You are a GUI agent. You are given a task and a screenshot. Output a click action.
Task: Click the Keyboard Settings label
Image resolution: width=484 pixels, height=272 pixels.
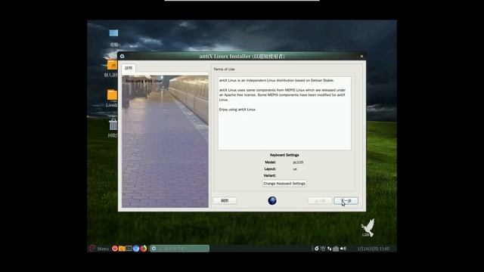click(x=284, y=155)
